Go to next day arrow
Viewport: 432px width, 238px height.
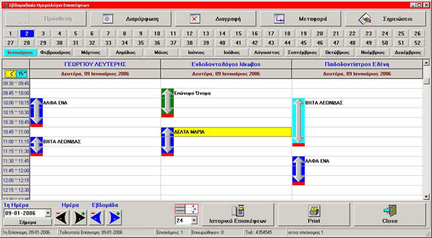79,218
